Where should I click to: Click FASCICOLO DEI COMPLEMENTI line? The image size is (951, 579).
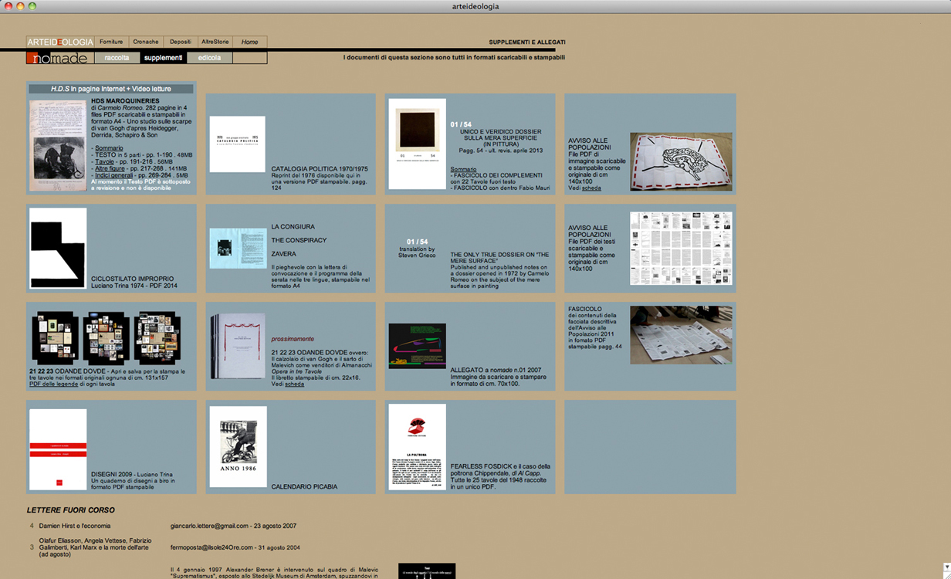[x=498, y=175]
